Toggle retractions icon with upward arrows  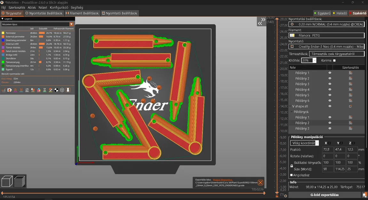[15, 90]
